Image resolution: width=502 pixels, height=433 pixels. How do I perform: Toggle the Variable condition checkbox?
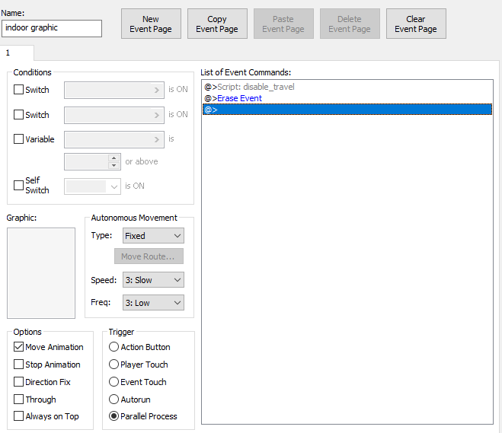click(19, 139)
